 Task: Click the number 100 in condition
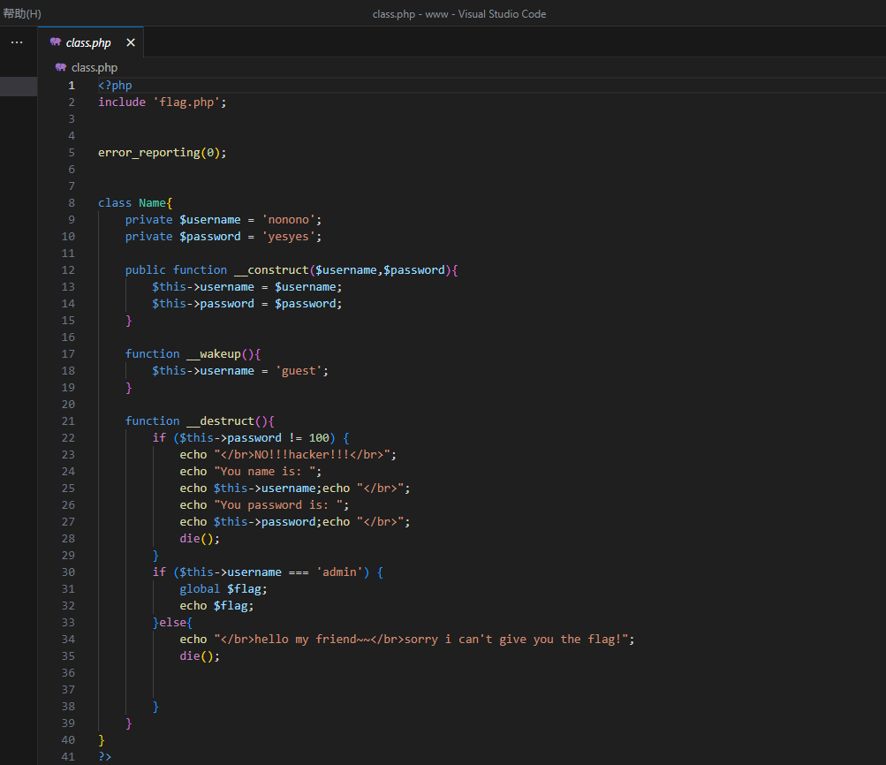pyautogui.click(x=319, y=438)
